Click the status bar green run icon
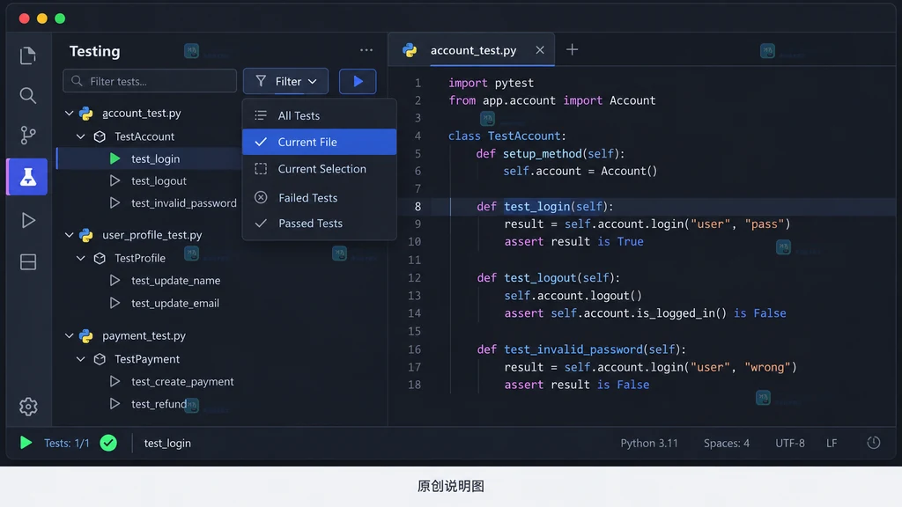The height and width of the screenshot is (507, 902). [26, 443]
